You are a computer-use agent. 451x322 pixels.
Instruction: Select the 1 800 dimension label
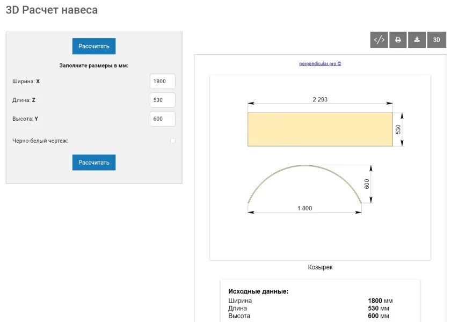pos(304,208)
